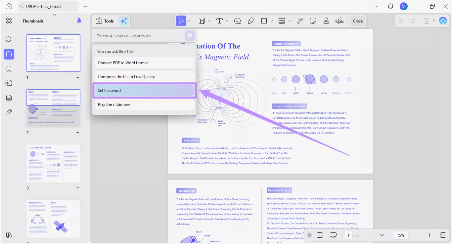Start presentation mode icon in the bottom bar

click(333, 235)
